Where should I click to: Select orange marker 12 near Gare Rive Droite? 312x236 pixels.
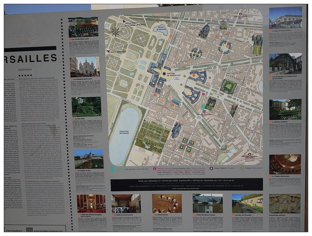coord(223,19)
